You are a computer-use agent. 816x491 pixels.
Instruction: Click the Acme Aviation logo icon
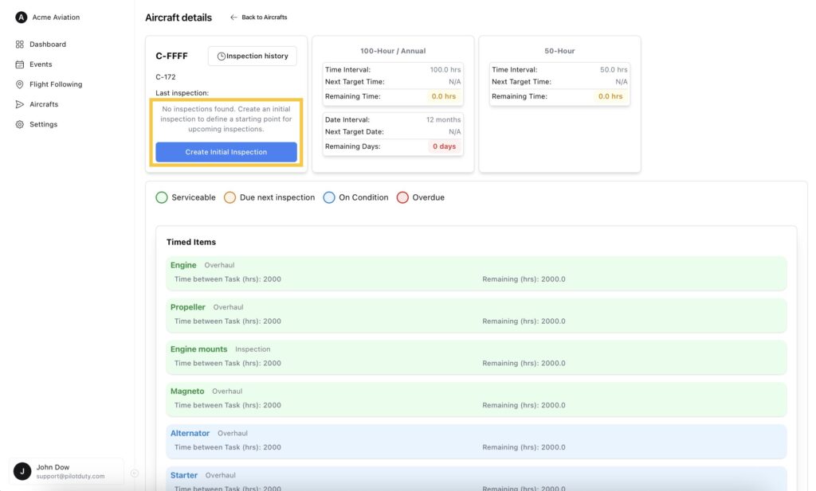coord(21,18)
